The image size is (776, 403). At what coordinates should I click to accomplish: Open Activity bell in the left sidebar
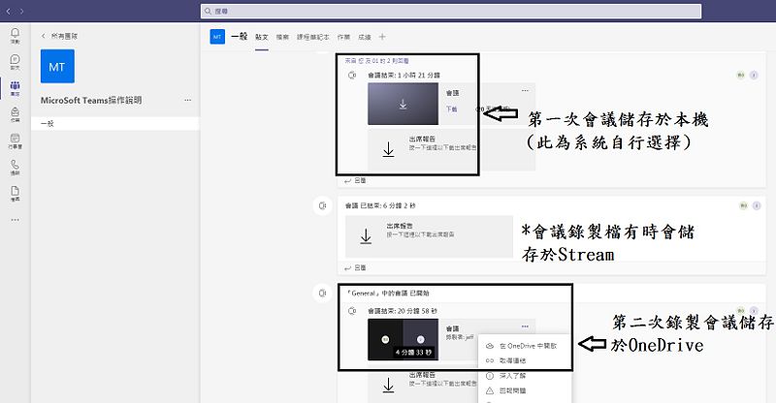tap(16, 35)
